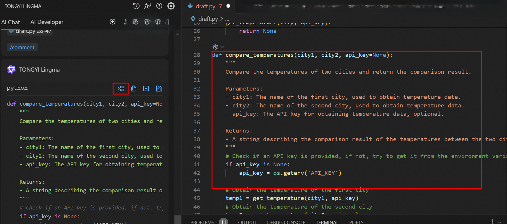Add a new terminal with plus
This screenshot has height=224, width=507.
pyautogui.click(x=492, y=222)
